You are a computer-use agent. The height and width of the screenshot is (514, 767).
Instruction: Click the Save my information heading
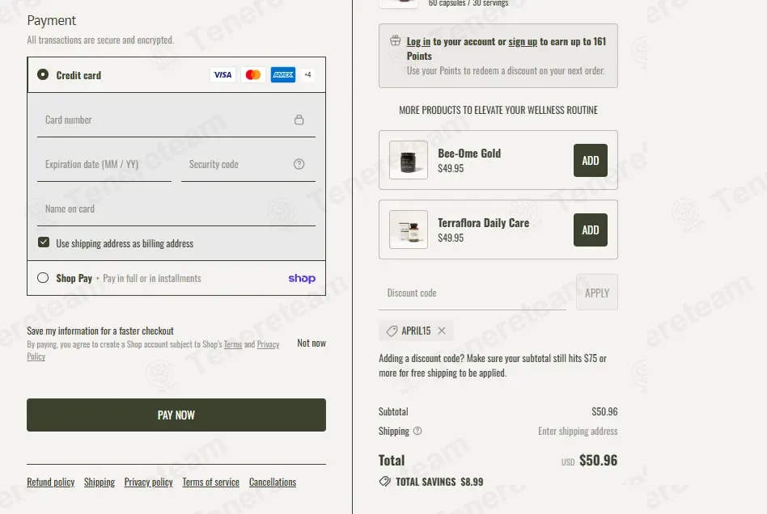pyautogui.click(x=100, y=331)
